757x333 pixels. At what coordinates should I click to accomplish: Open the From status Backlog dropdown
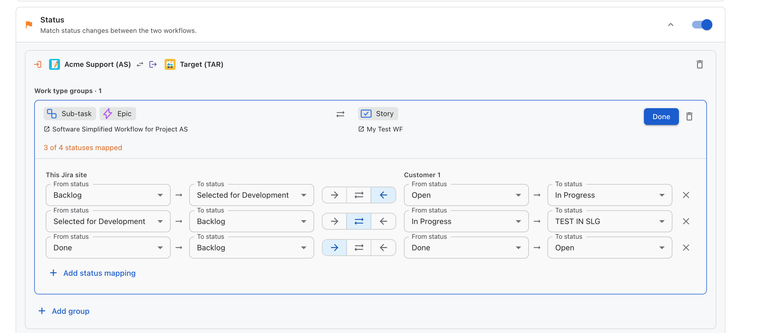(x=108, y=195)
